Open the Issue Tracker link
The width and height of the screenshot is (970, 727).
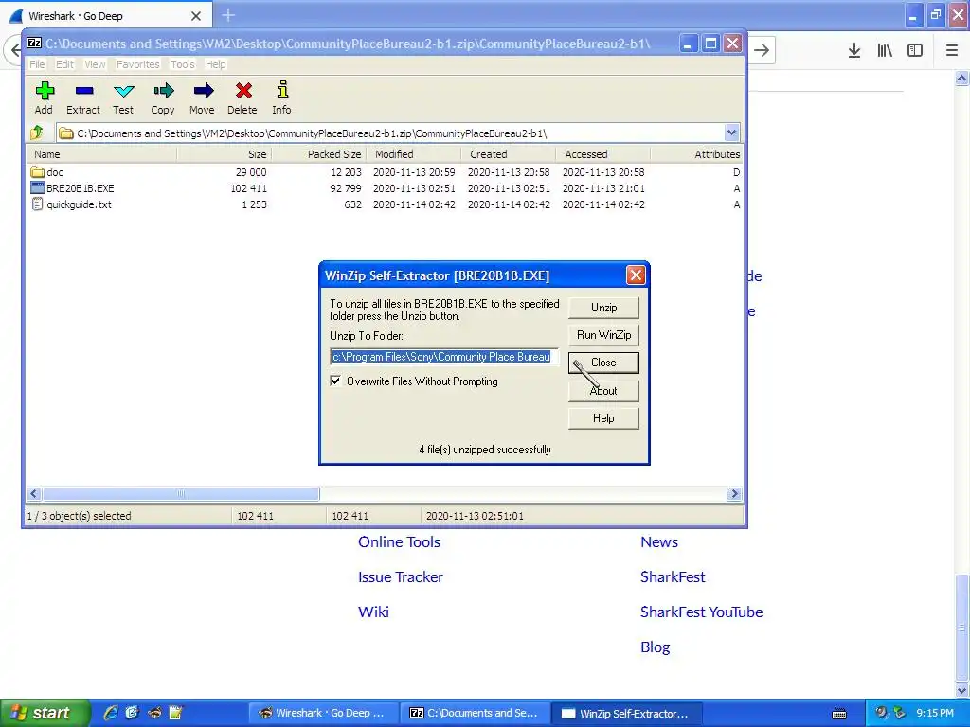(x=401, y=576)
